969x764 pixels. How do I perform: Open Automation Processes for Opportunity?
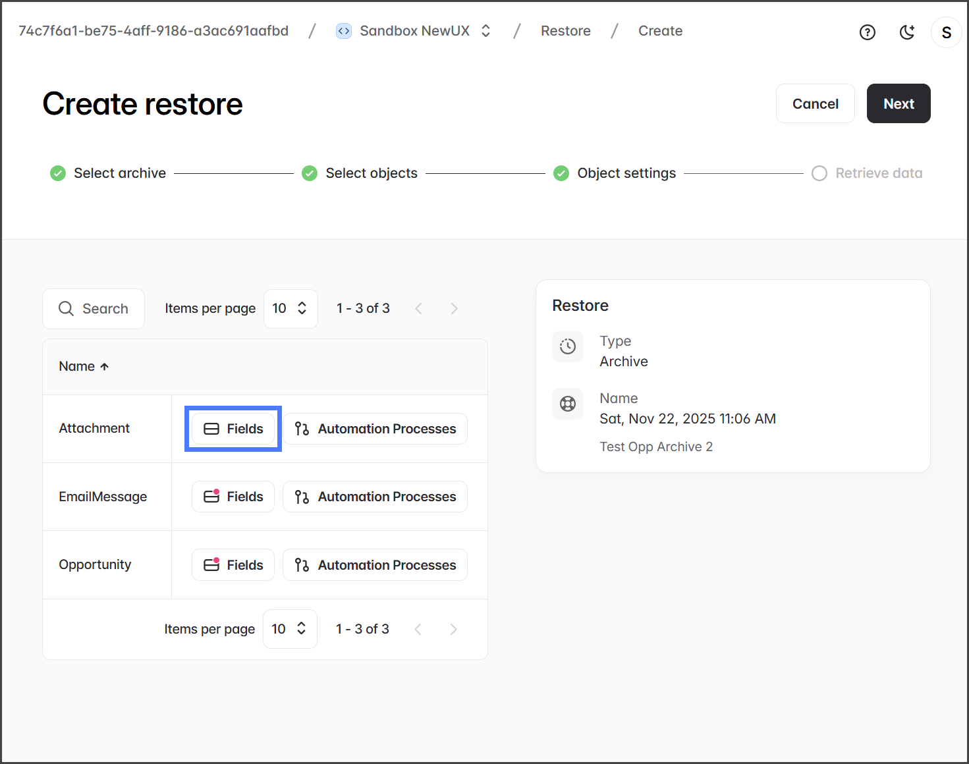tap(375, 565)
